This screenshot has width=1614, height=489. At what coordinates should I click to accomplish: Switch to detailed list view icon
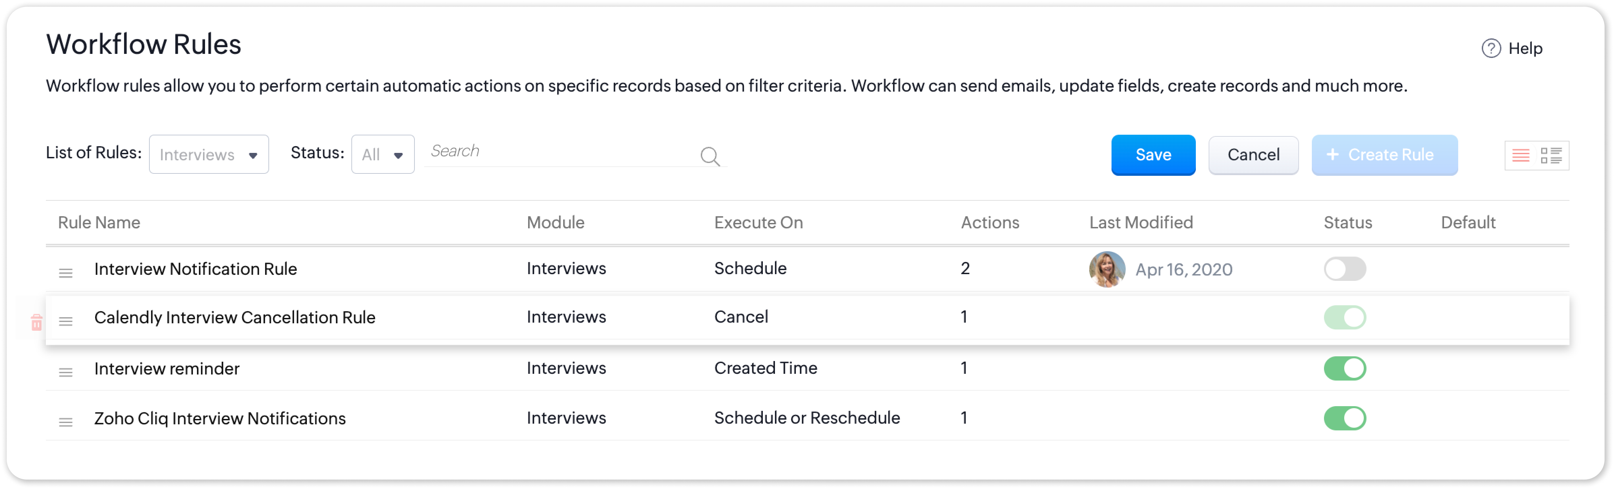tap(1551, 156)
